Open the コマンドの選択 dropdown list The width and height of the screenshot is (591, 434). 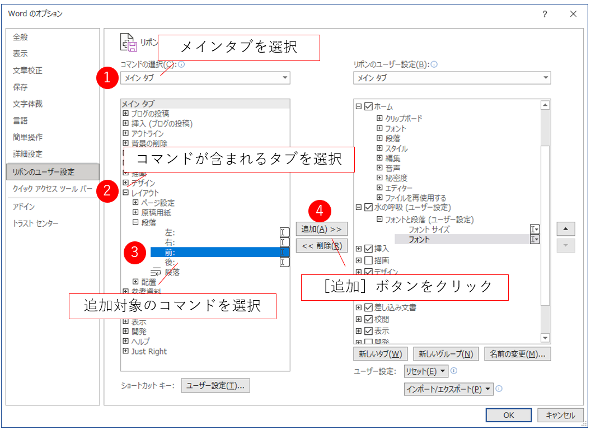(x=205, y=78)
